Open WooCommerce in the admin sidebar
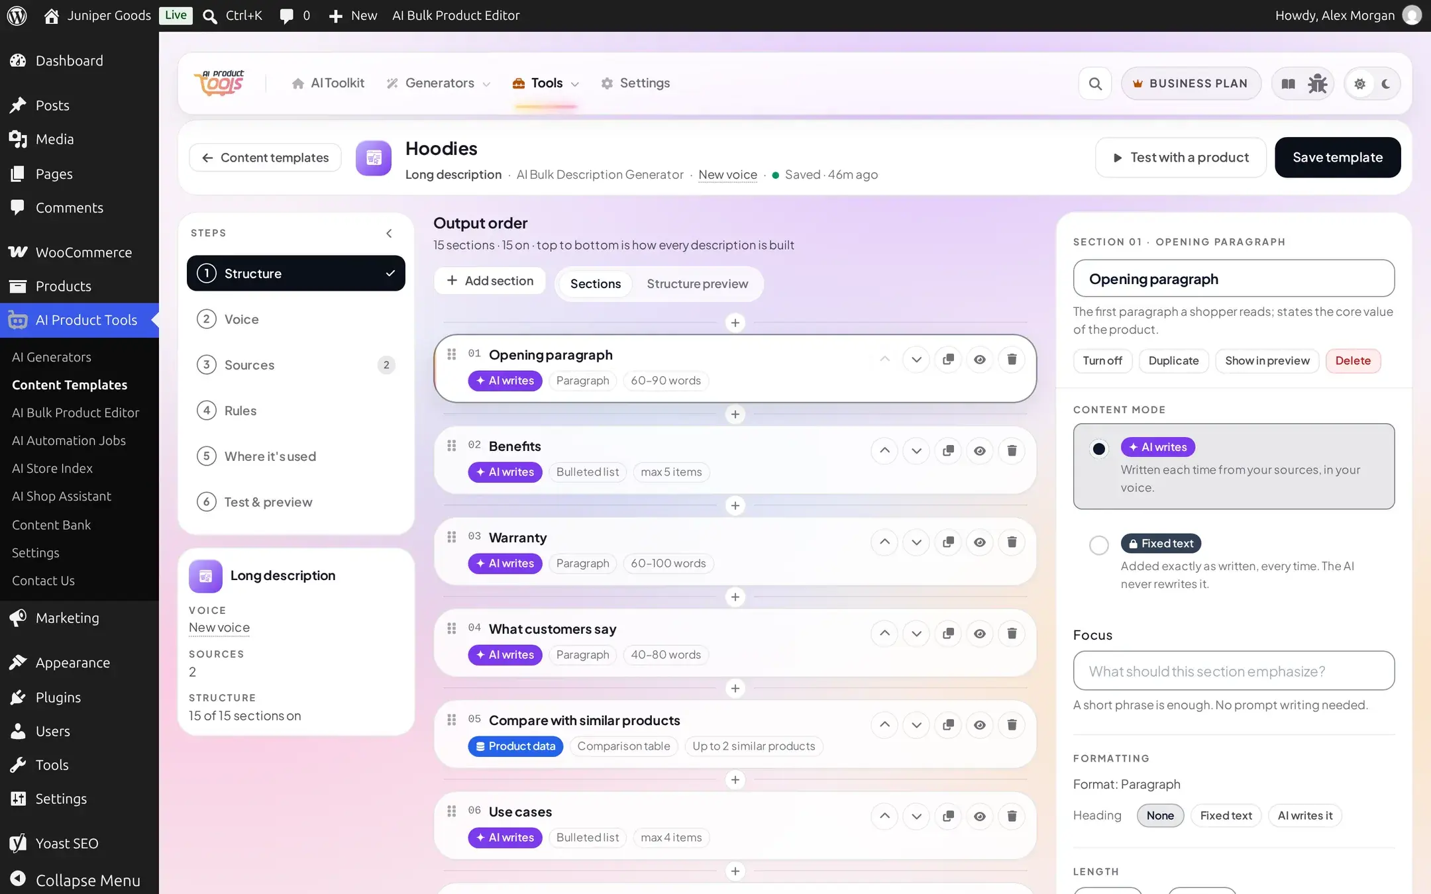 click(79, 252)
